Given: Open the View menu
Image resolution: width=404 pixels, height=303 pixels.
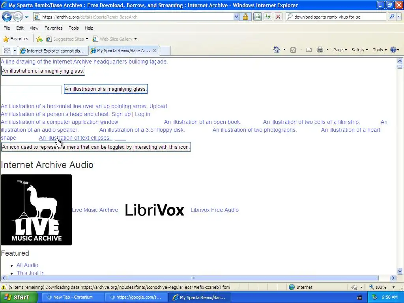Looking at the screenshot, I should click(x=34, y=28).
